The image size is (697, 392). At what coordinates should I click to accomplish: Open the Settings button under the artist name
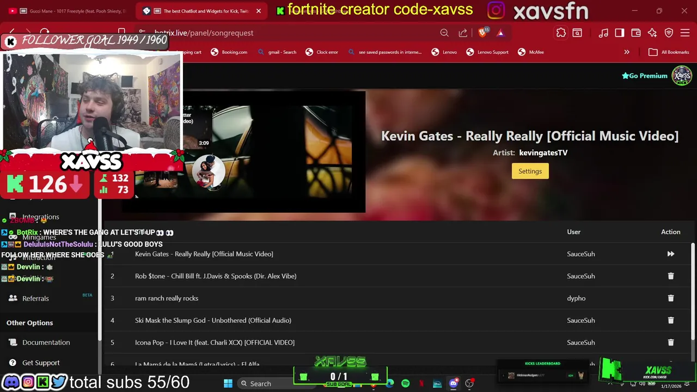[x=530, y=171]
